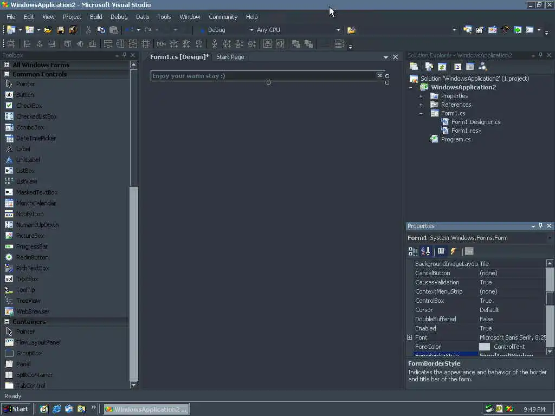Viewport: 555px width, 416px height.
Task: Click the Save All icon
Action: tap(73, 30)
